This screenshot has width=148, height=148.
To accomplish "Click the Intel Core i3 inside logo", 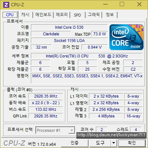I will (126, 37).
